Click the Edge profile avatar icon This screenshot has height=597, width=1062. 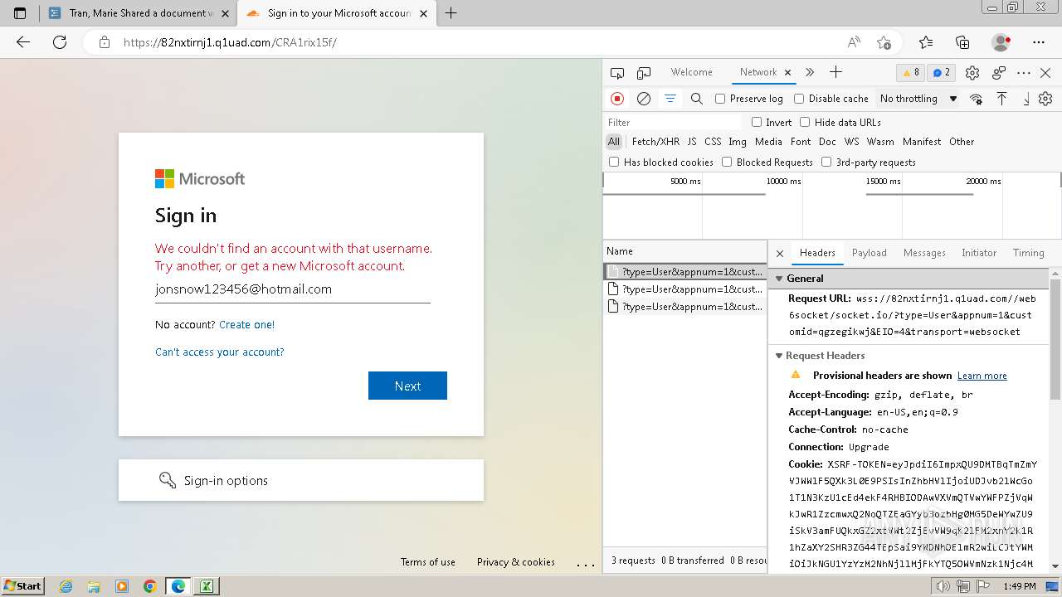tap(1001, 42)
